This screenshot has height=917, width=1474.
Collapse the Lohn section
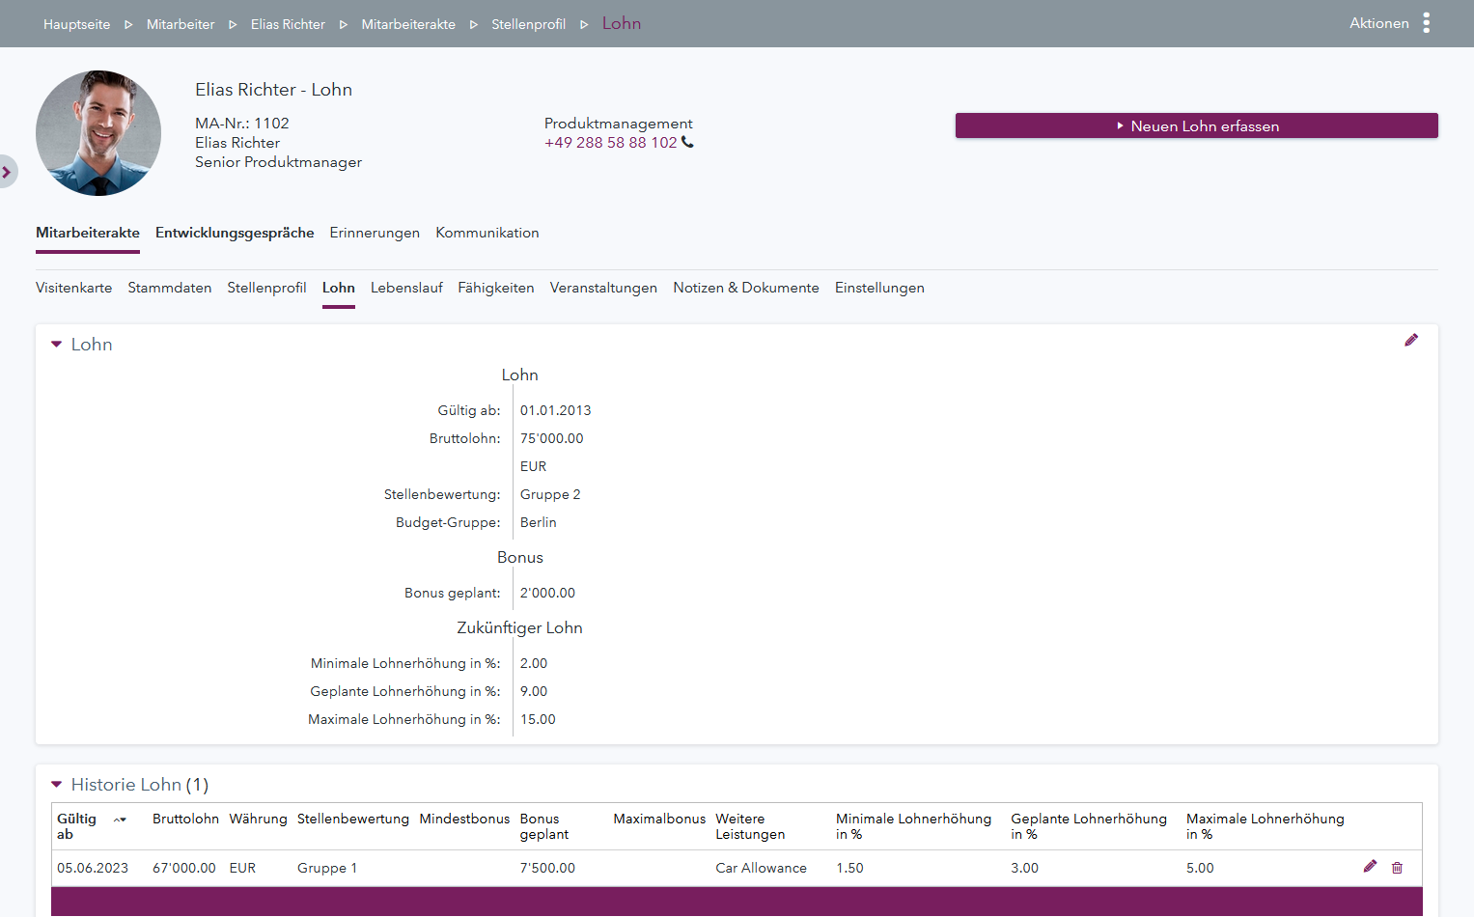coord(57,345)
